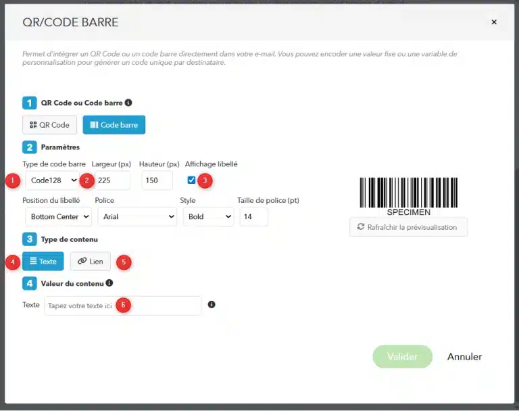Image resolution: width=519 pixels, height=411 pixels.
Task: Click the Hauteur (px) input field
Action: 157,180
